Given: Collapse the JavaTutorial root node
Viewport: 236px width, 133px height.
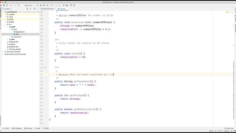Looking at the screenshot, I should (x=3, y=12).
